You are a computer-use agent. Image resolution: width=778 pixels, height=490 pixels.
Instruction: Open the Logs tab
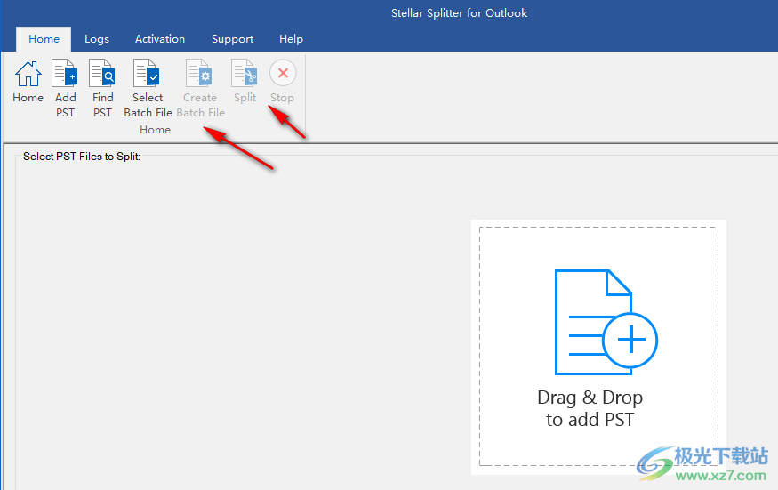click(x=97, y=39)
